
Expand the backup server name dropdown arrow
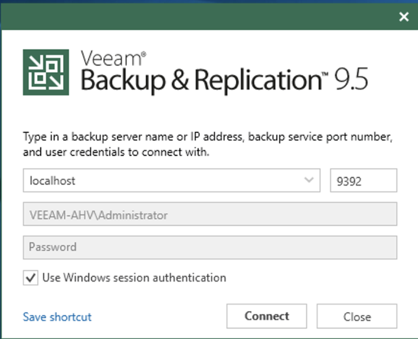309,180
